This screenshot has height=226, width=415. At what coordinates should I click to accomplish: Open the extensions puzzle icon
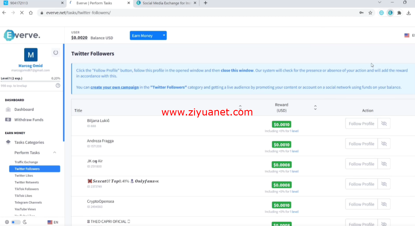click(400, 13)
